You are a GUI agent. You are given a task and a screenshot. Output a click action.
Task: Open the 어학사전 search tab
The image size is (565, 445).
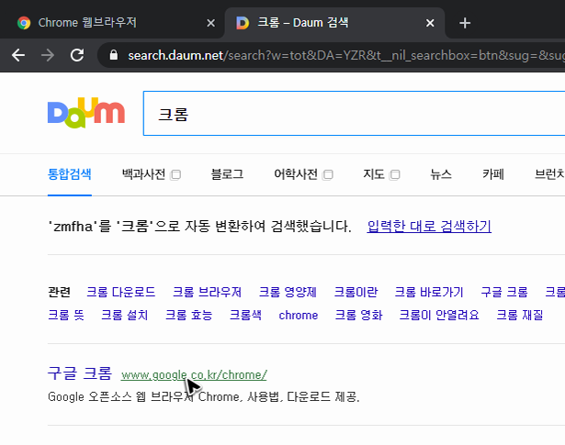(x=296, y=174)
